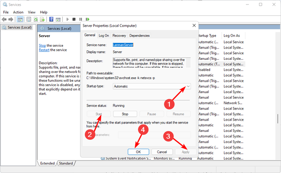Open the Startup type dropdown
Screen dimensions: 281x173
coord(152,86)
